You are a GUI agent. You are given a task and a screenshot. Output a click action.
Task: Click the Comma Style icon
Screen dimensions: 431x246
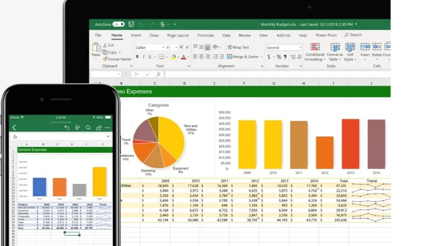[x=285, y=57]
